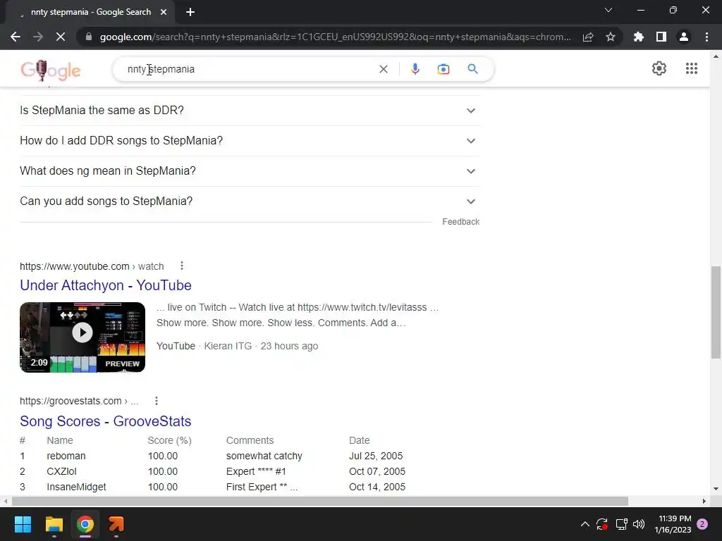Viewport: 722px width, 541px height.
Task: Open the clock showing 11:39 PM
Action: click(673, 524)
